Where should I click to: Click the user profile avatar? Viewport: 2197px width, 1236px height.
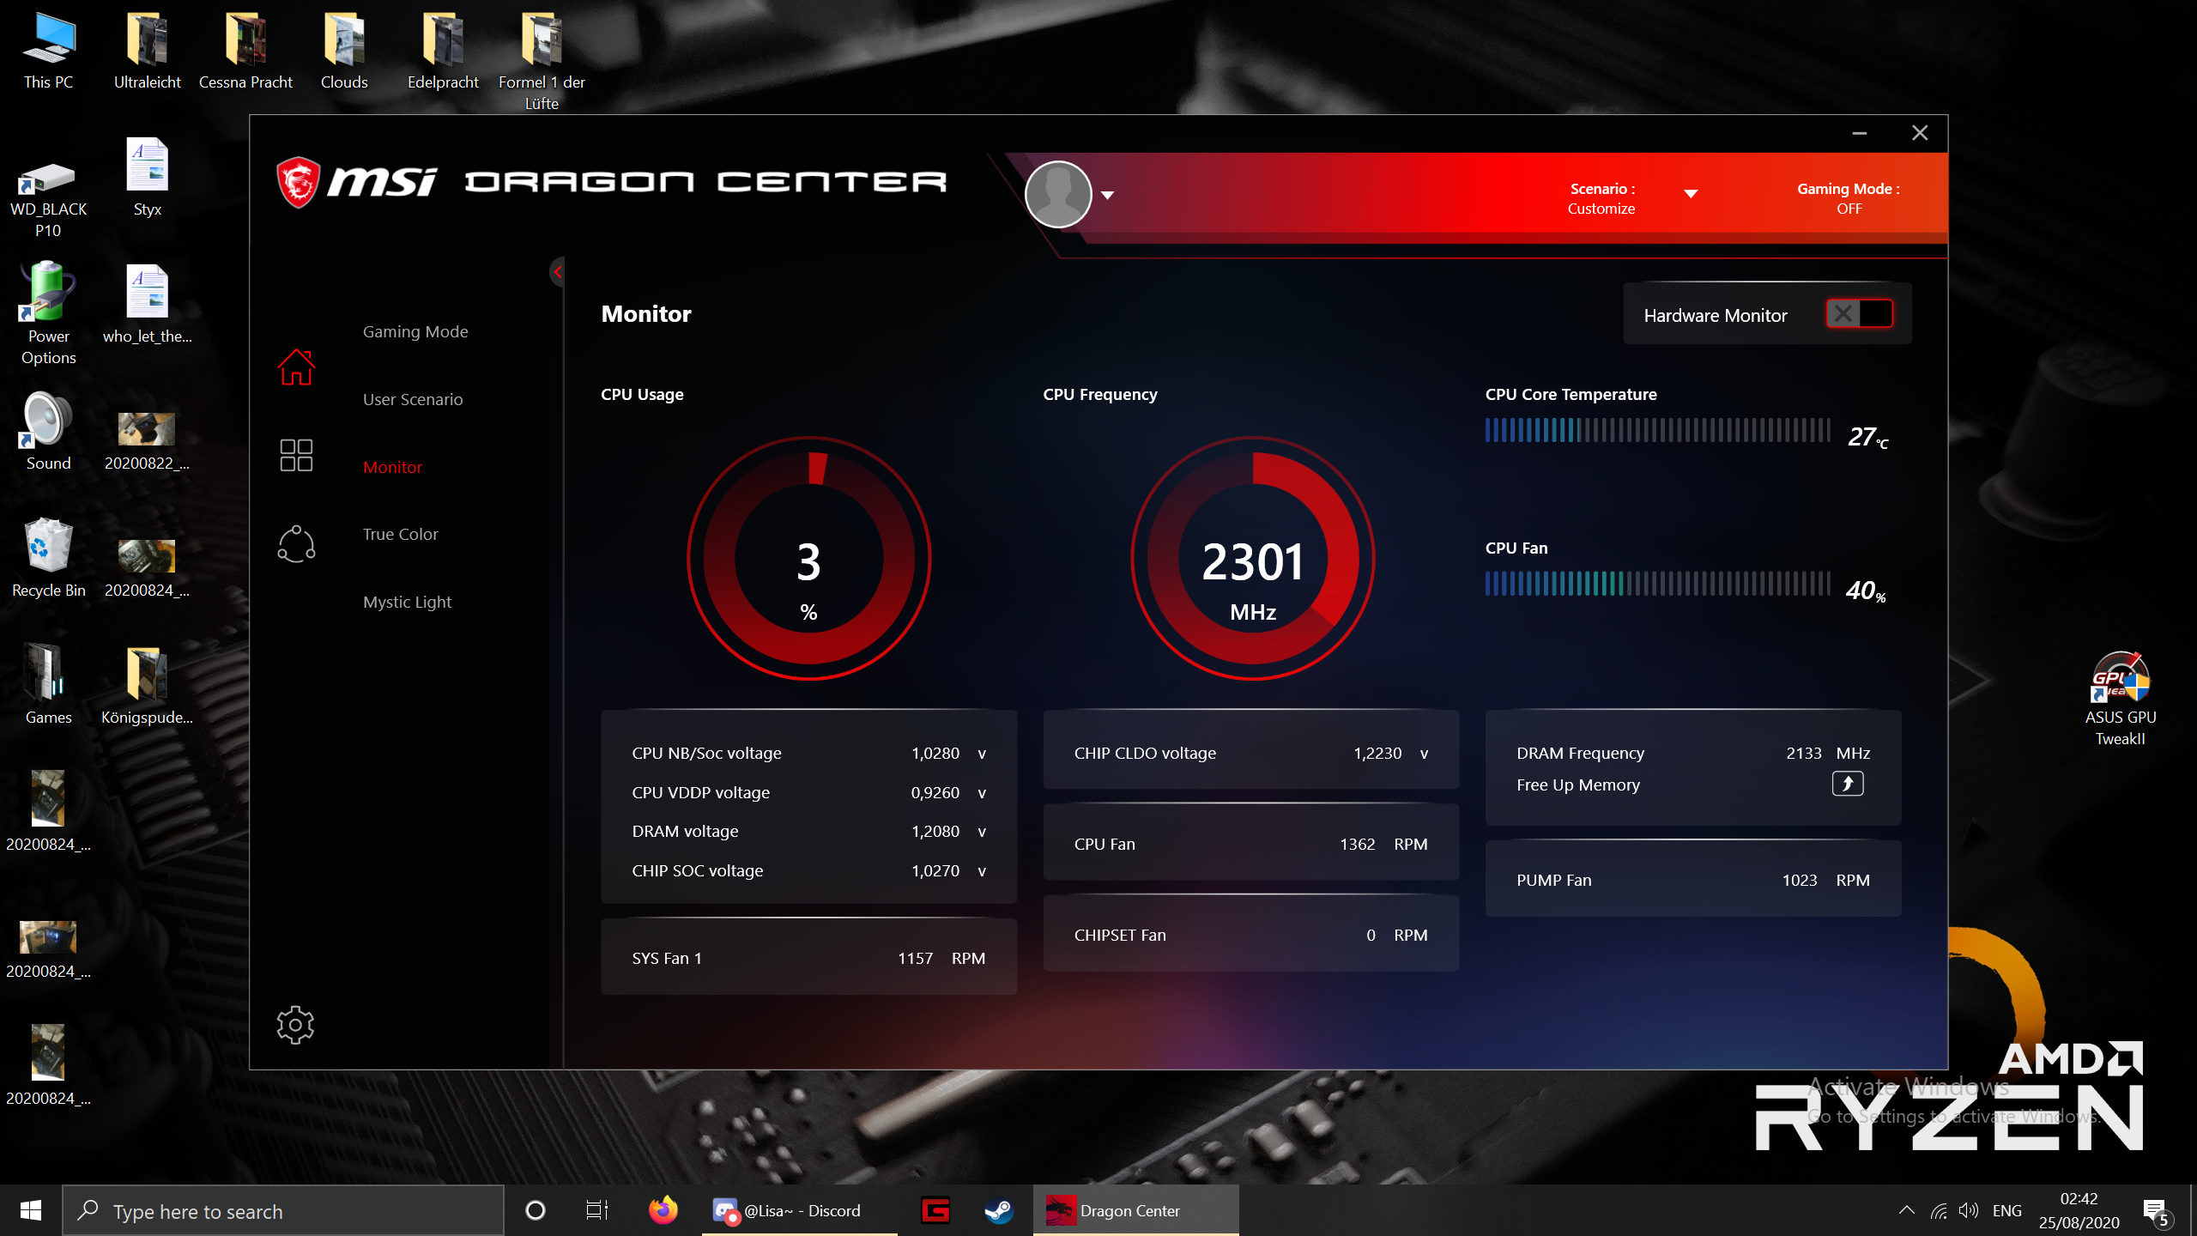point(1057,195)
